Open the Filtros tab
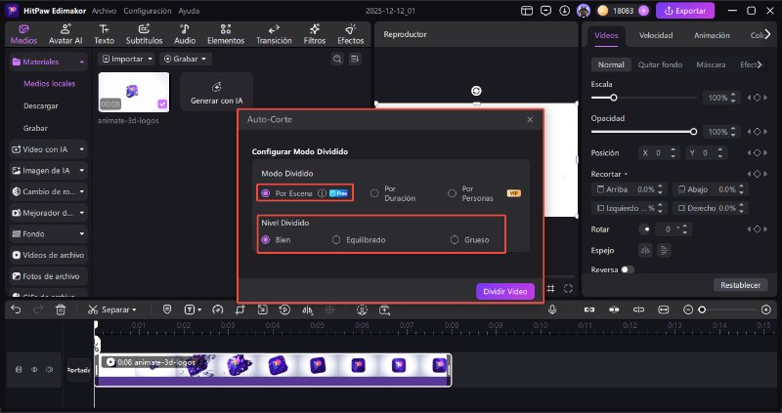 pyautogui.click(x=315, y=34)
